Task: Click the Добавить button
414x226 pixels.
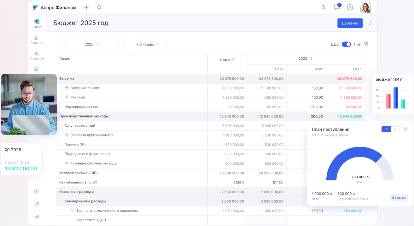Action: [x=350, y=23]
